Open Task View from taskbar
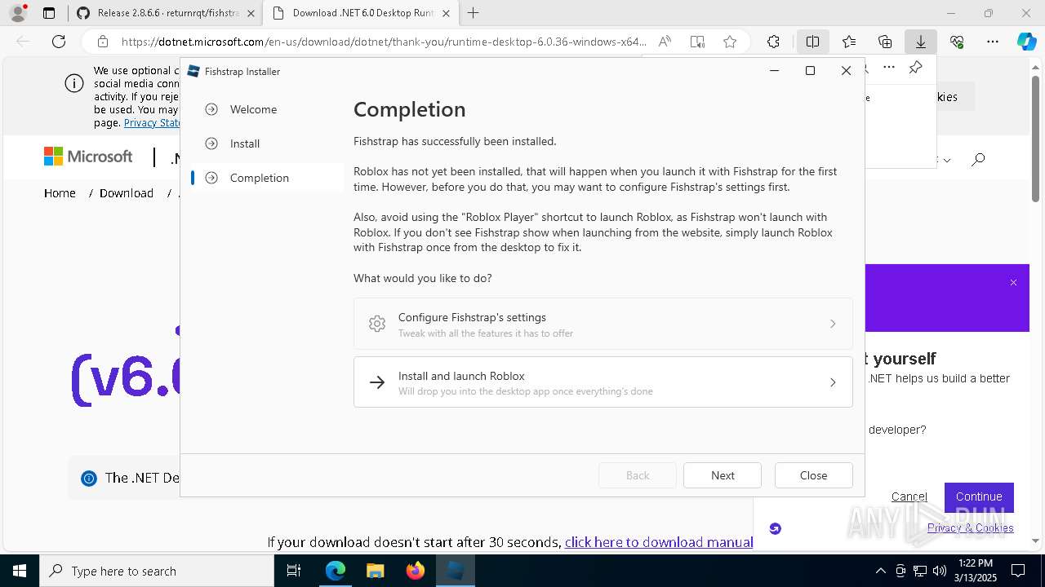The image size is (1045, 587). coord(294,571)
